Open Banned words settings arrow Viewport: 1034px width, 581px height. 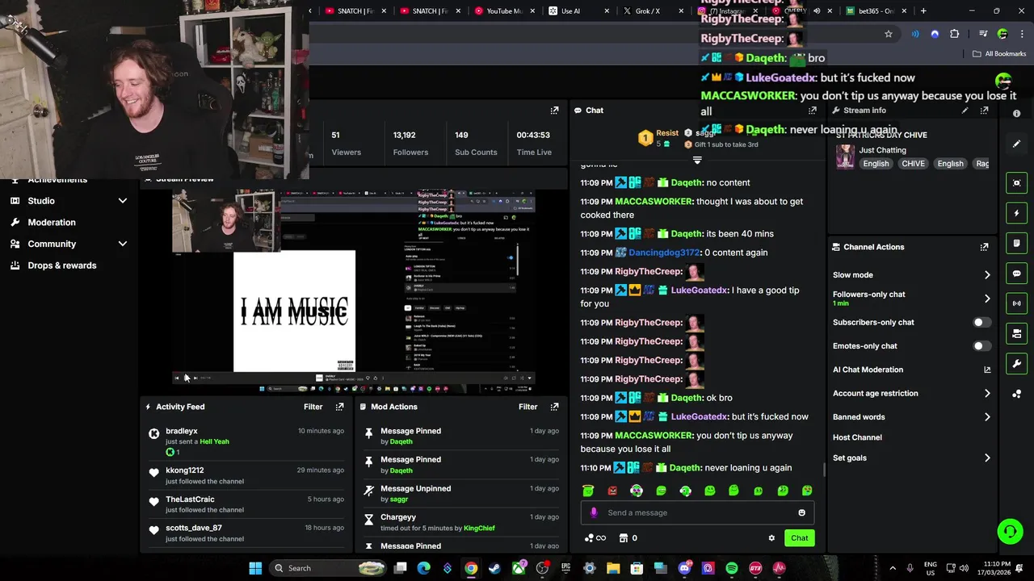click(987, 417)
